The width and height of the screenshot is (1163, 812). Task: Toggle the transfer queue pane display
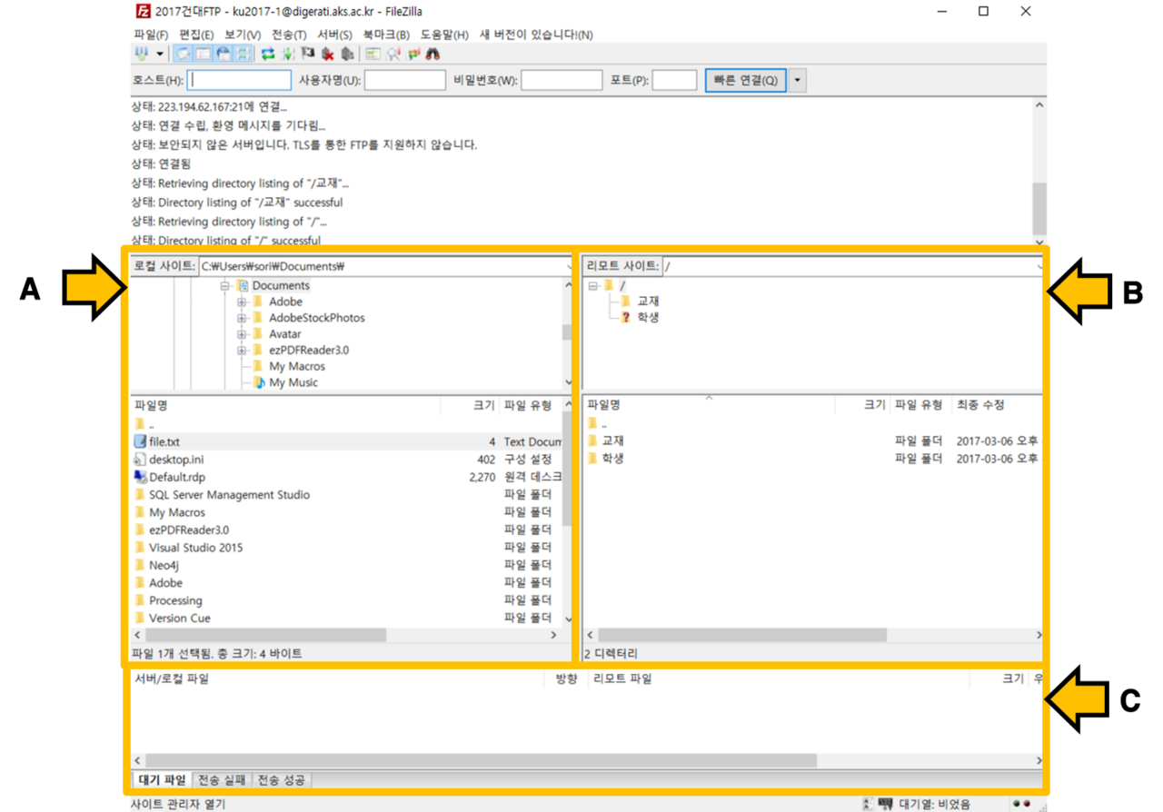coord(243,54)
